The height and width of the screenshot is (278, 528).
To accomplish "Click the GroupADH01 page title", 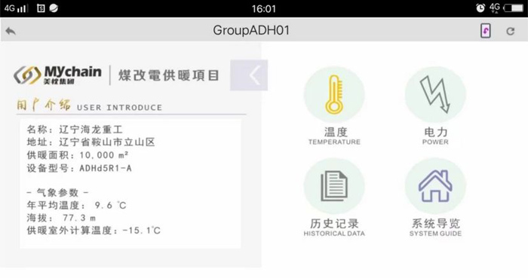I will [251, 31].
